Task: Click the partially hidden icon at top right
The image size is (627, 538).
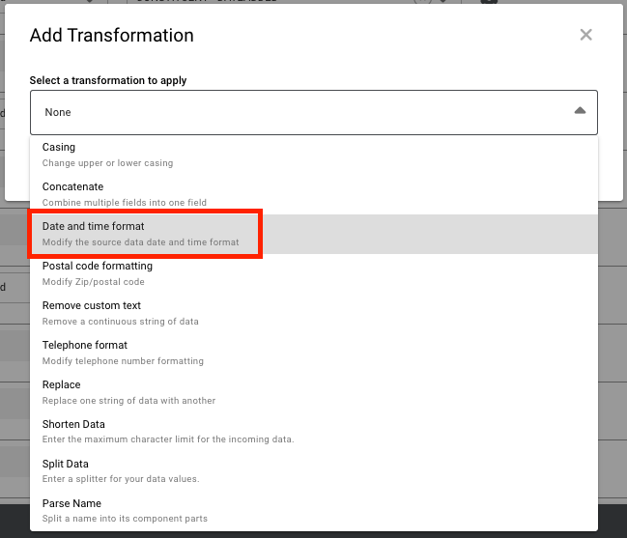Action: point(489,2)
